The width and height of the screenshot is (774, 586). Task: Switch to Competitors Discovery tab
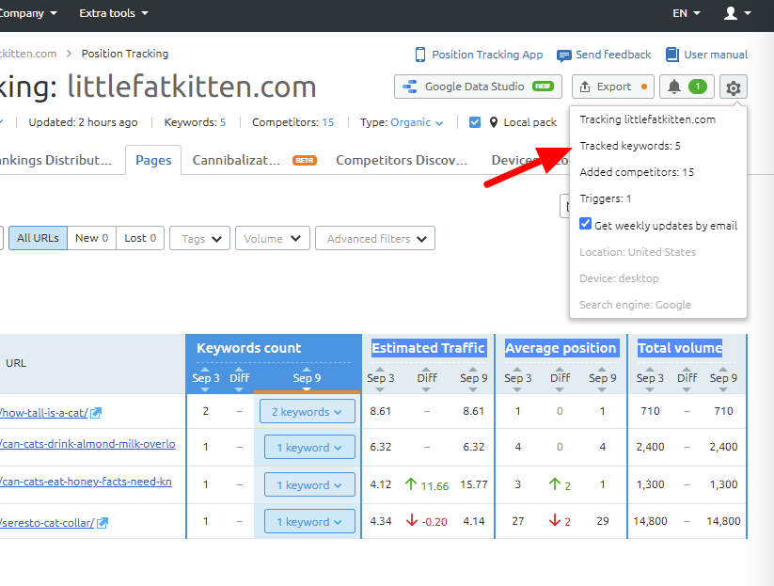[x=402, y=160]
